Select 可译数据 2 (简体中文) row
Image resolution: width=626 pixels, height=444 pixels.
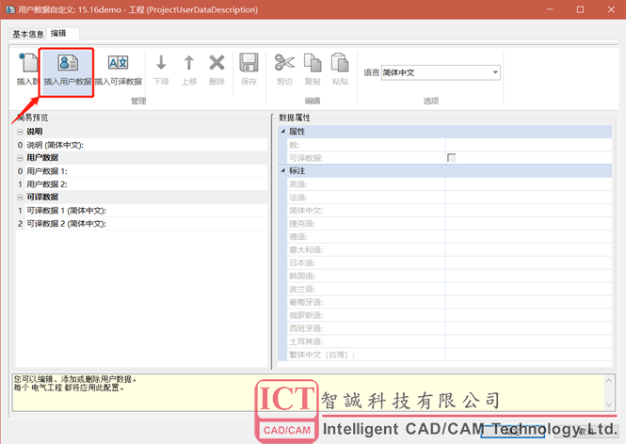coord(66,224)
